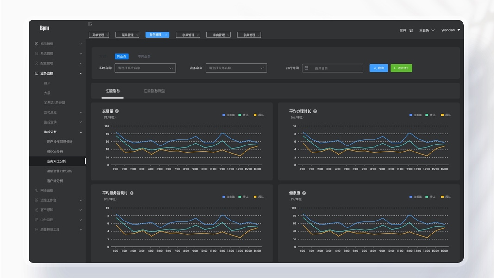
Task: Toggle 周比 yellow legend swatch in 健康度 chart
Action: (x=442, y=196)
